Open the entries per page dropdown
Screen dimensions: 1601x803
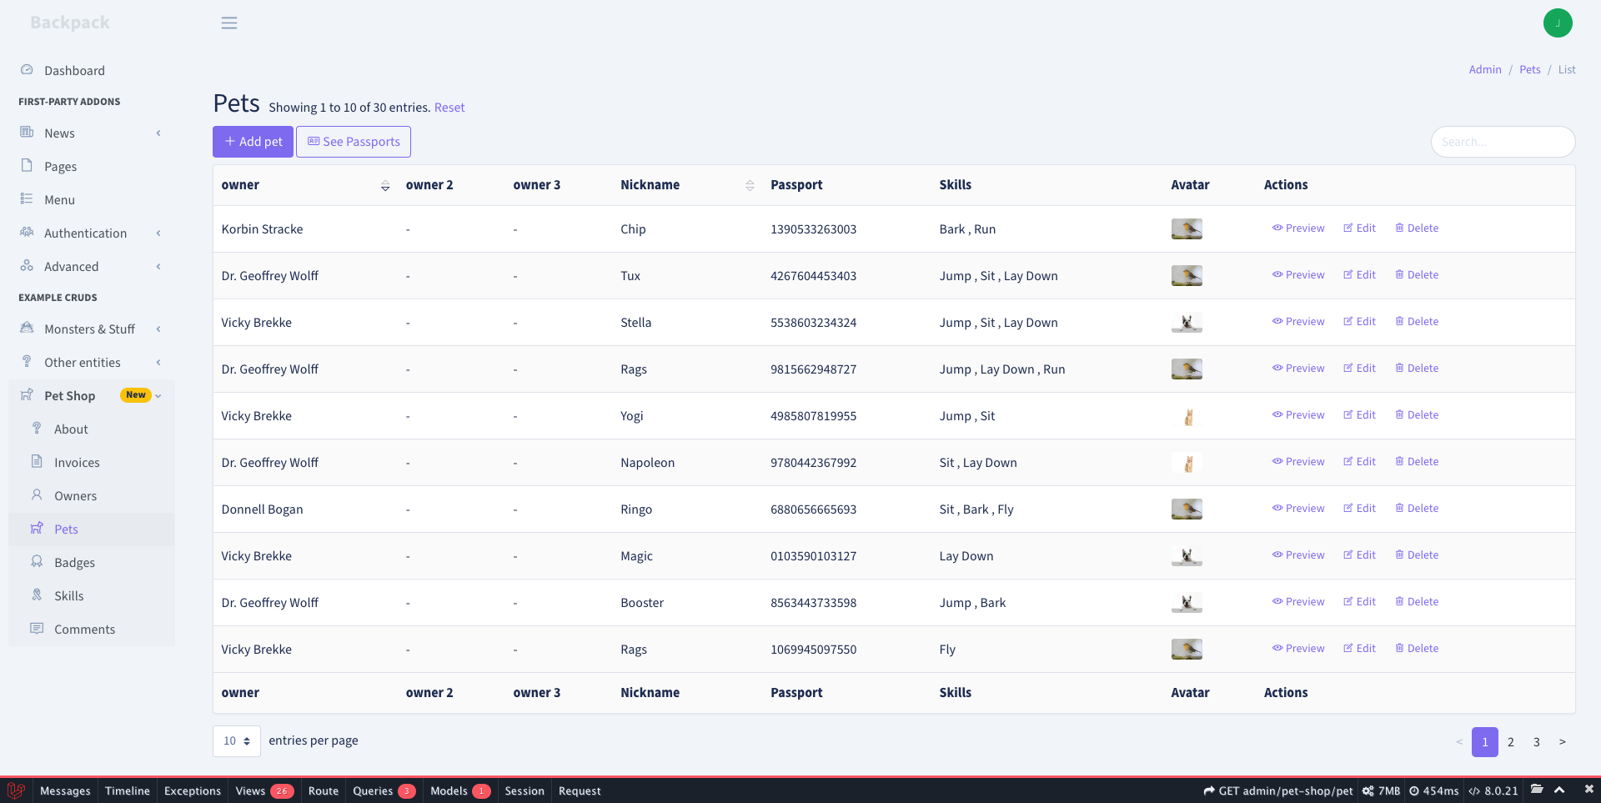tap(236, 740)
